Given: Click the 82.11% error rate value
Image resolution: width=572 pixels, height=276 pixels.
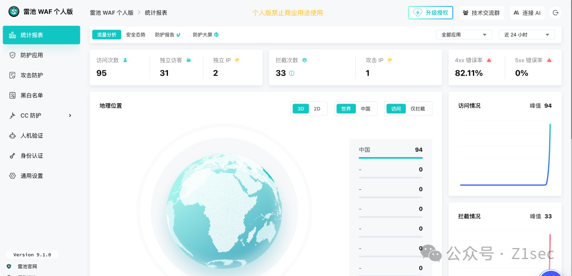Looking at the screenshot, I should pyautogui.click(x=469, y=73).
